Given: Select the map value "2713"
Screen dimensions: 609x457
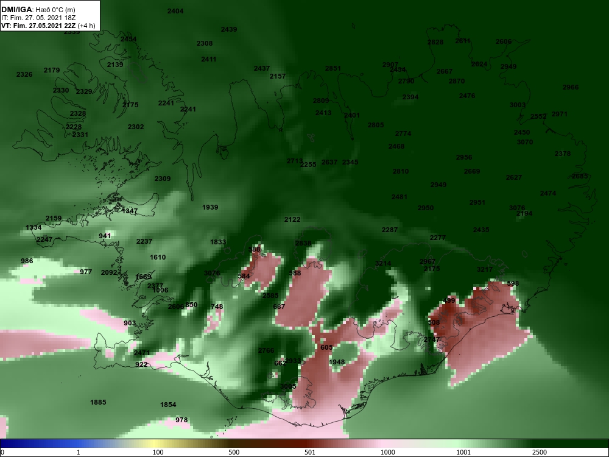Looking at the screenshot, I should (x=294, y=161).
